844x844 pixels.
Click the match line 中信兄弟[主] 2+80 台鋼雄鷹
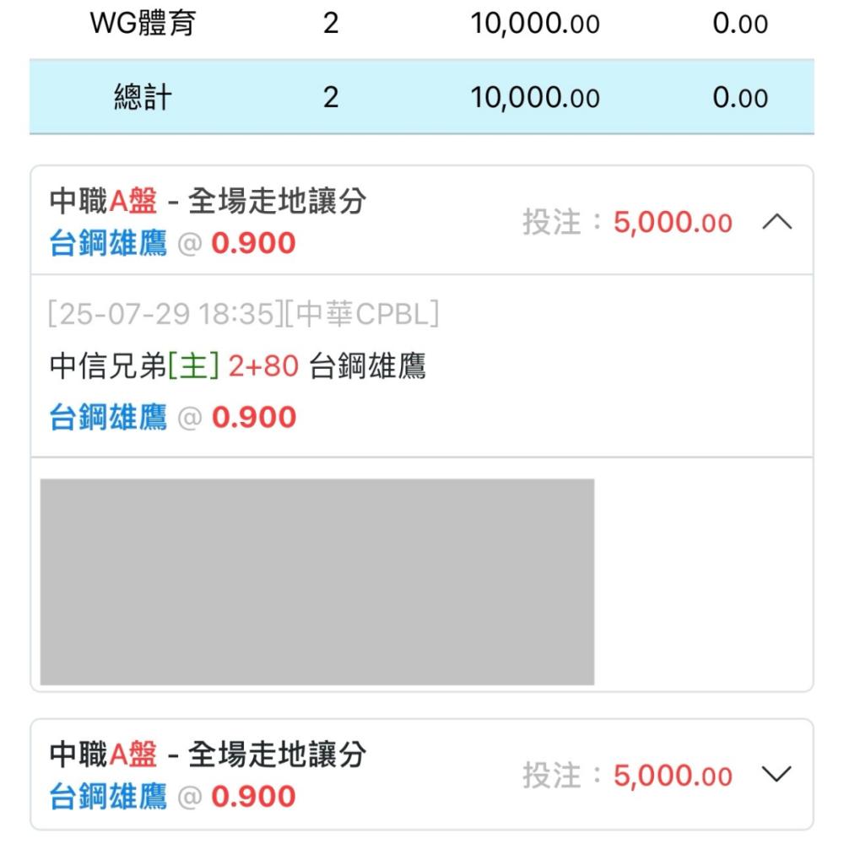click(x=237, y=366)
